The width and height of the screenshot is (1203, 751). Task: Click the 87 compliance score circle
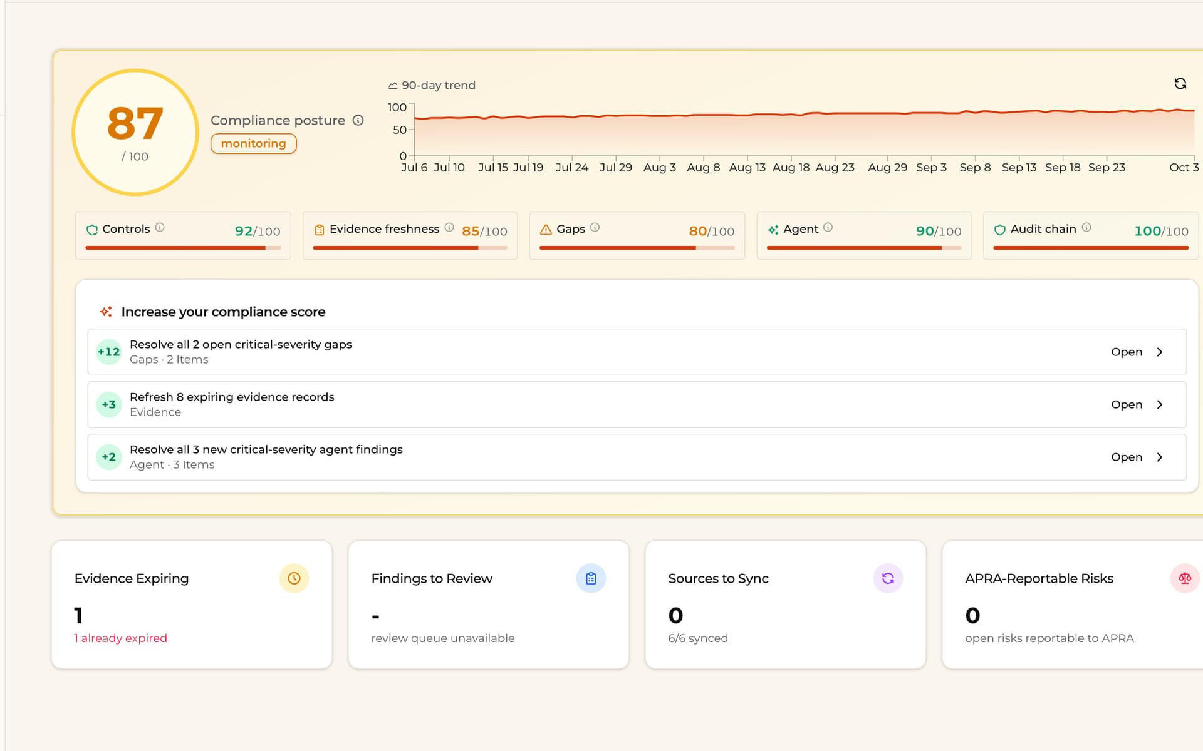click(135, 132)
